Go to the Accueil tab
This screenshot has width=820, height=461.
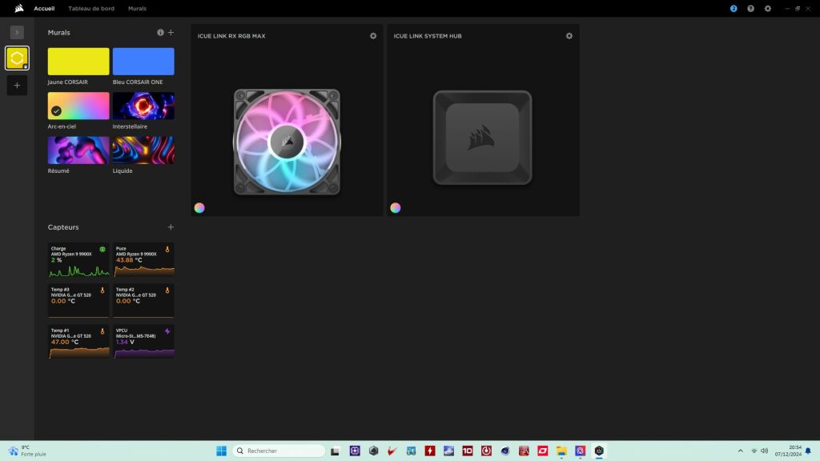pyautogui.click(x=44, y=8)
